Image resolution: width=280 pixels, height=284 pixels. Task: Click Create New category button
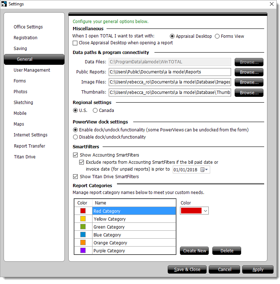(194, 251)
